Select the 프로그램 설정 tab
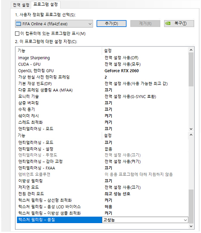 coord(46,4)
